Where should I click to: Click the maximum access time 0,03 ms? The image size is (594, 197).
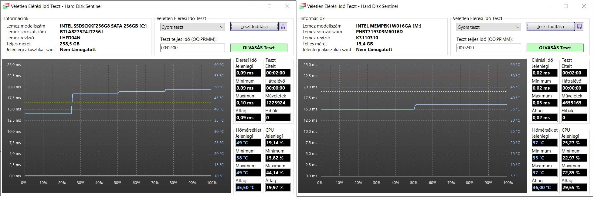[545, 103]
